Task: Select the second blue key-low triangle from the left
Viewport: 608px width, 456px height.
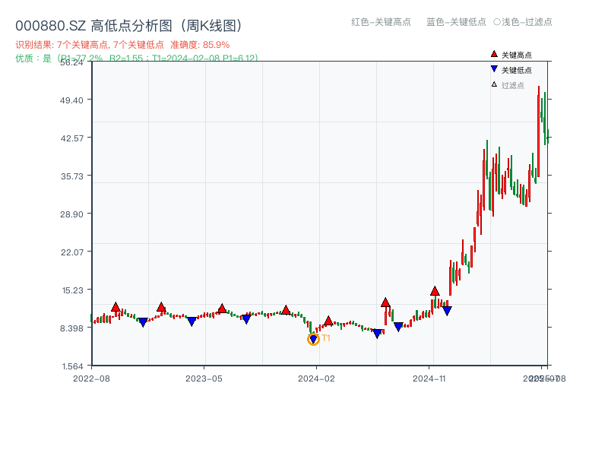Action: click(x=192, y=321)
